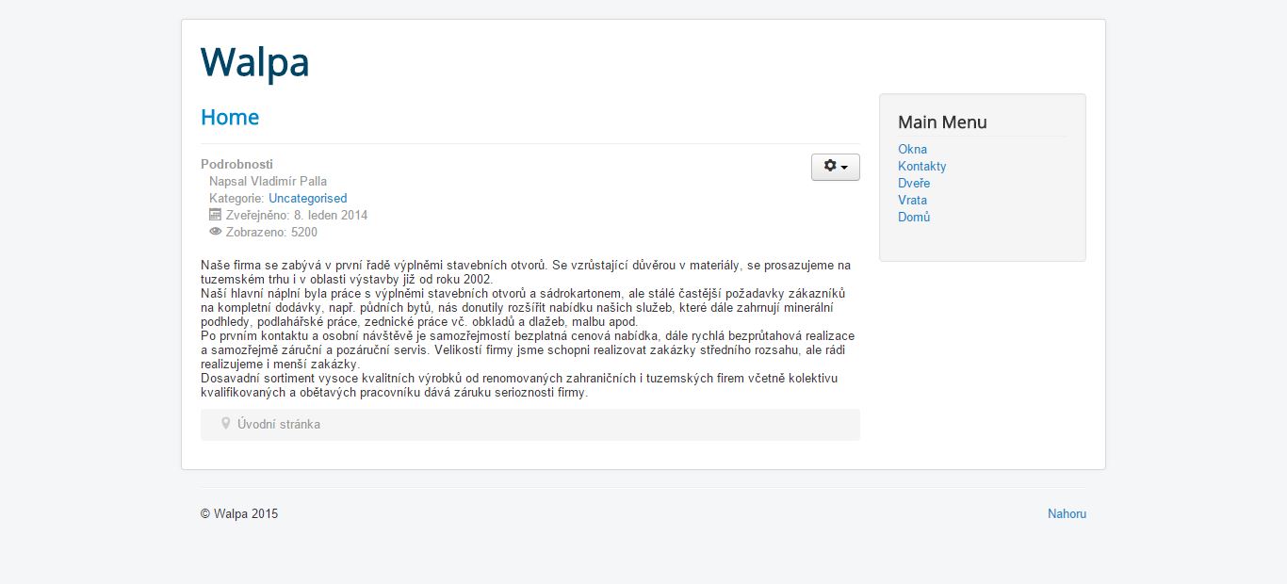Click the paragraph starting 'Naše firma se zabývá'
Image resolution: width=1287 pixels, height=584 pixels.
tap(526, 272)
